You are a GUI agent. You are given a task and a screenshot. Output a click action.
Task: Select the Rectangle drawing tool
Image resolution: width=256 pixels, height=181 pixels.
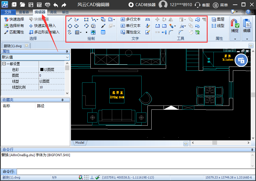(86, 19)
